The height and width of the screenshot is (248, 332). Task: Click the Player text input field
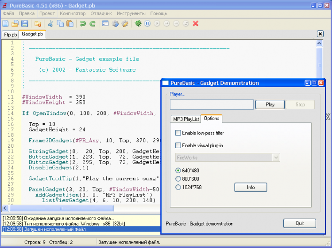pyautogui.click(x=212, y=105)
